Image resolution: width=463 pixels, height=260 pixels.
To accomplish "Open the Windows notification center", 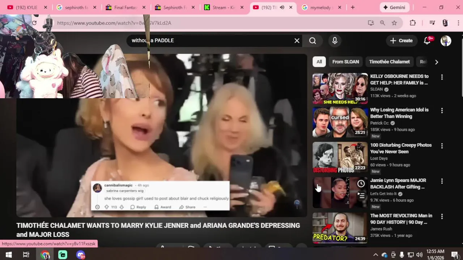I will [455, 255].
